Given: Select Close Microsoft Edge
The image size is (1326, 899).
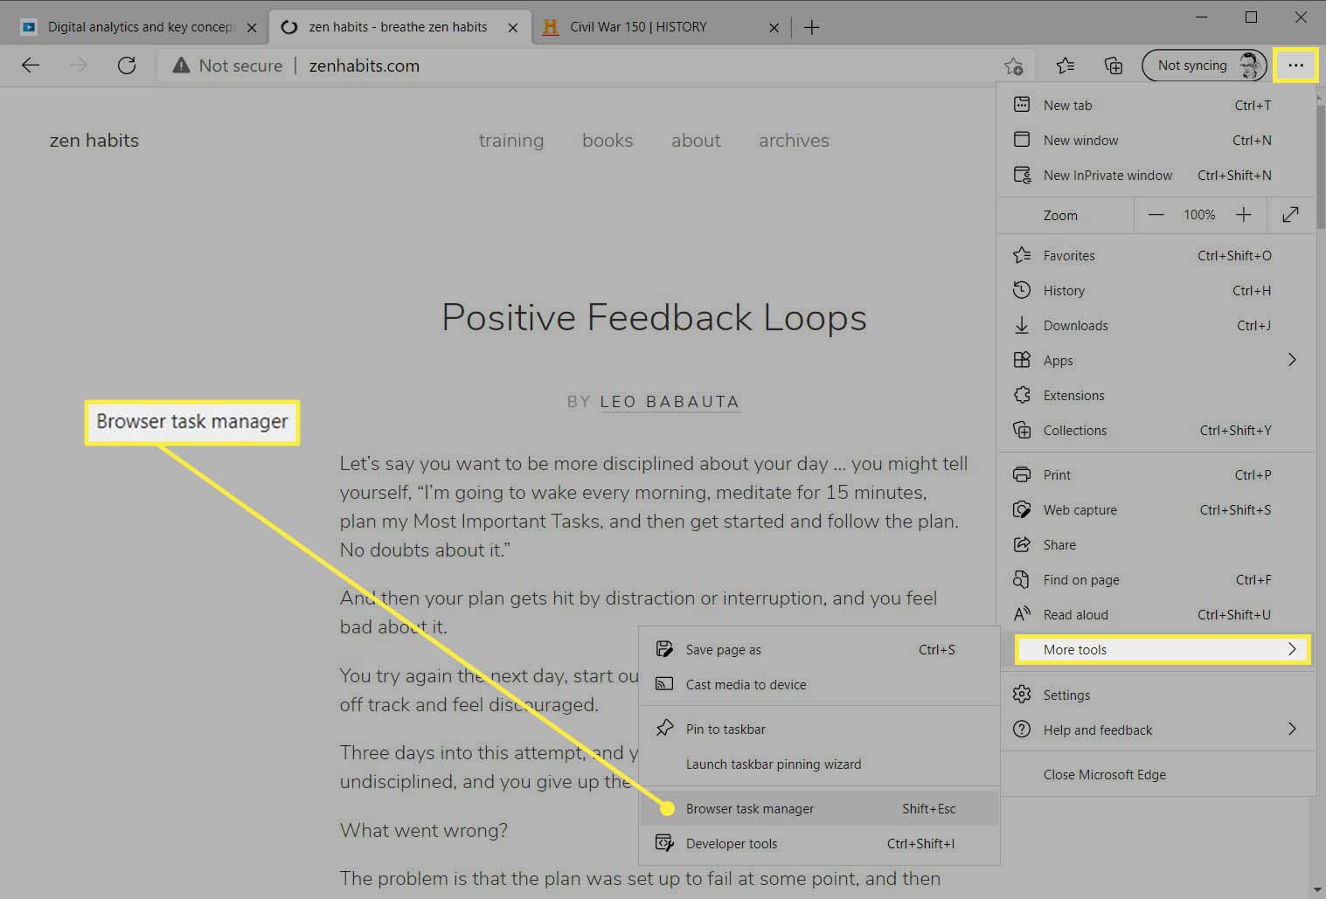Looking at the screenshot, I should pyautogui.click(x=1156, y=774).
